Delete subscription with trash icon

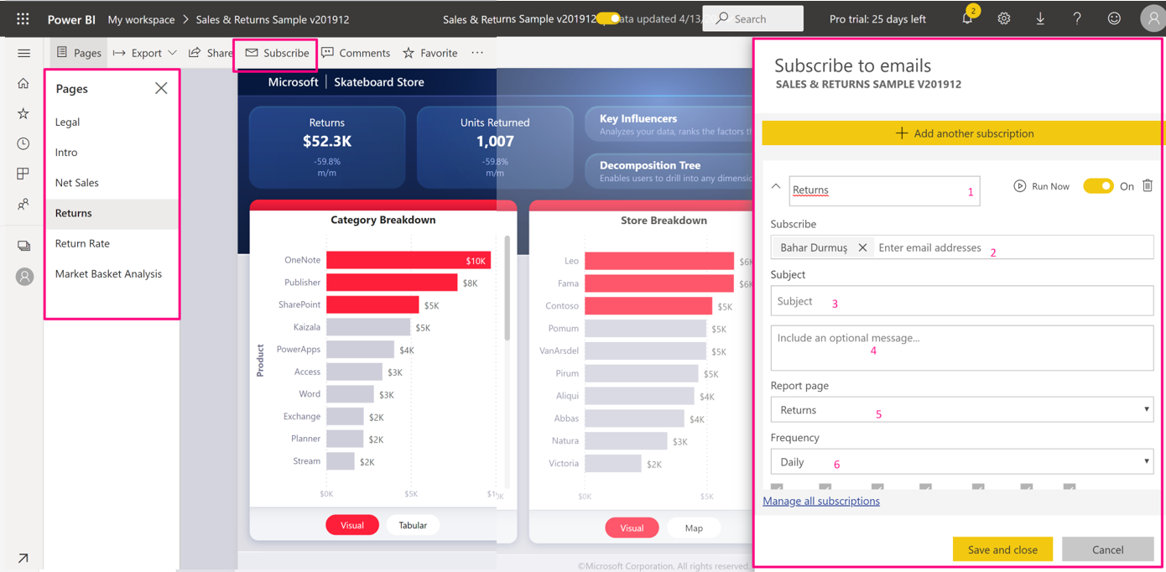(x=1148, y=186)
